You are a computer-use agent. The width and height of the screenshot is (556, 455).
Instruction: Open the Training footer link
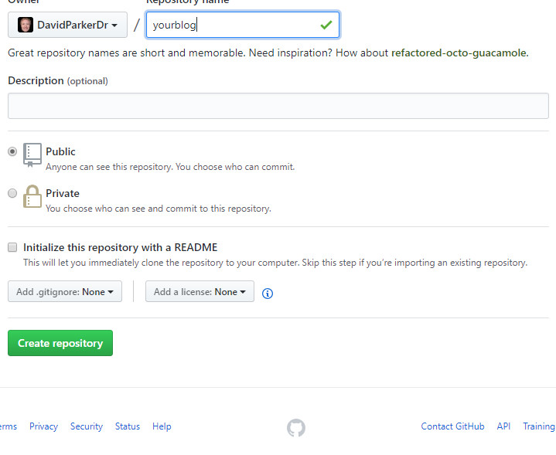click(539, 426)
